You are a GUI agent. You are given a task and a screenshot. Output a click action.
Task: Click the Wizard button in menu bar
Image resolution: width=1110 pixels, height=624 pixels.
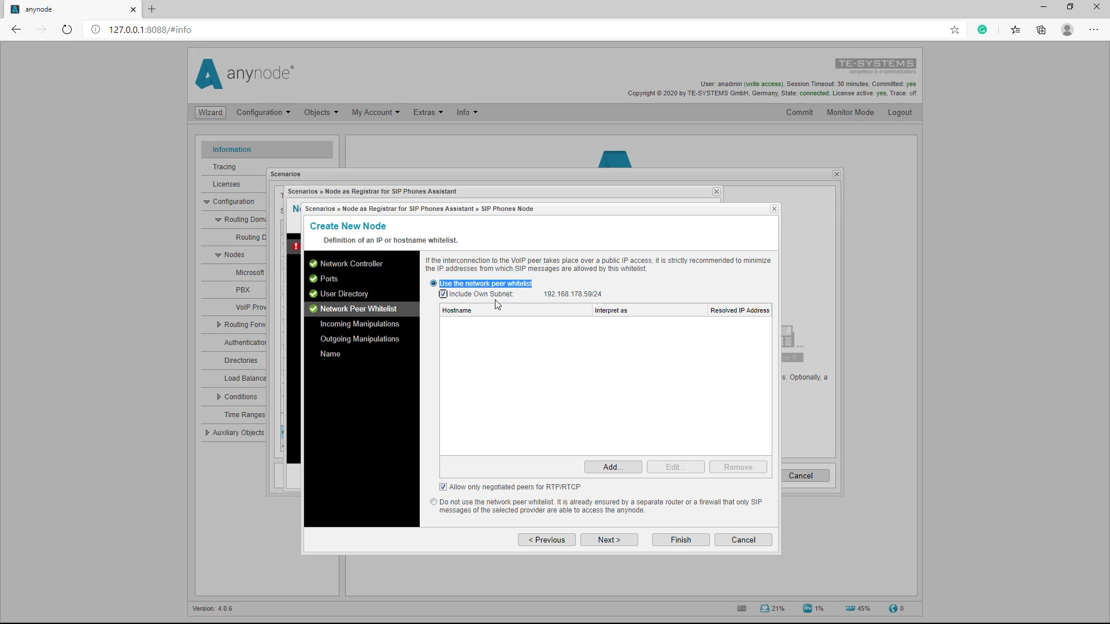click(x=210, y=112)
